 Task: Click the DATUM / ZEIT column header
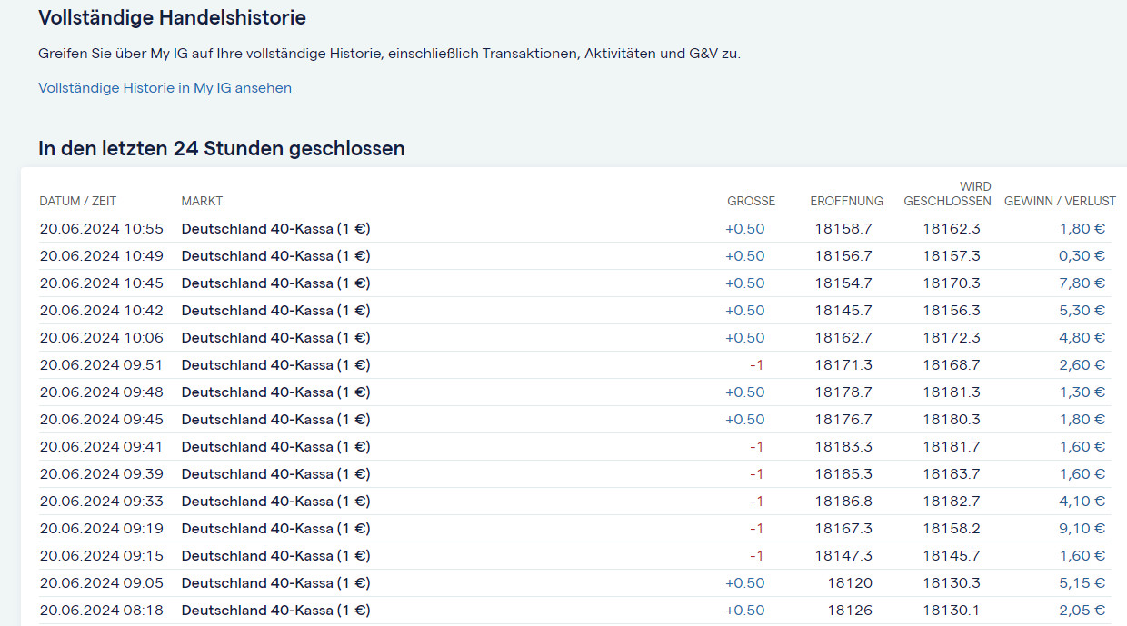[78, 201]
